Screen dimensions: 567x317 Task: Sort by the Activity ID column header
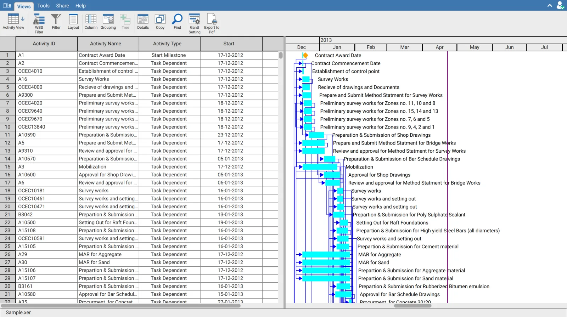click(x=46, y=44)
